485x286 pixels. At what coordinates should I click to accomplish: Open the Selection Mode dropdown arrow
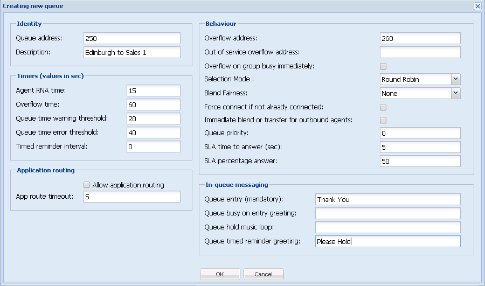pos(455,79)
